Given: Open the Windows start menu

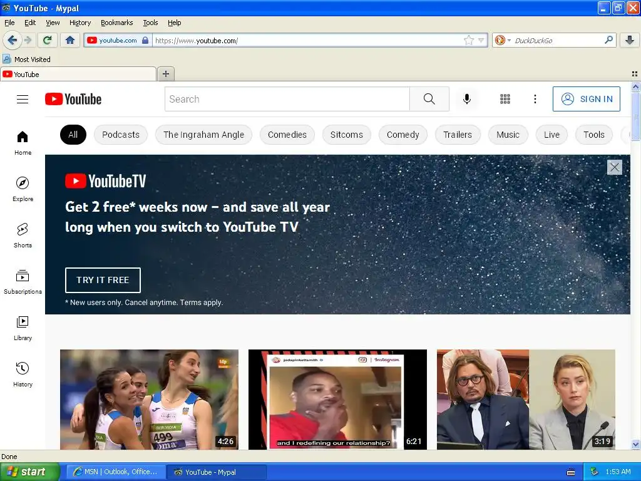Looking at the screenshot, I should point(29,472).
